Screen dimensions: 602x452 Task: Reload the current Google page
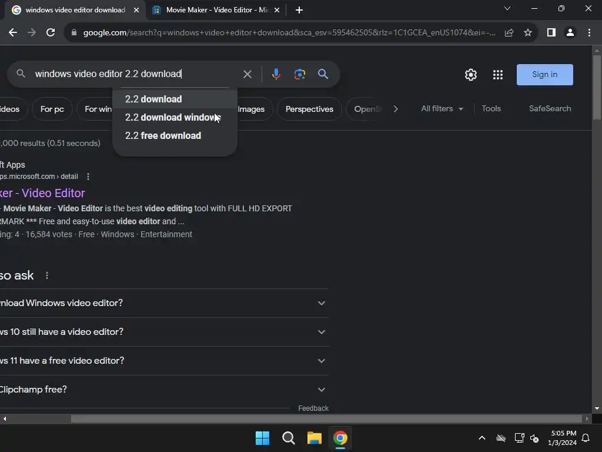click(x=51, y=33)
